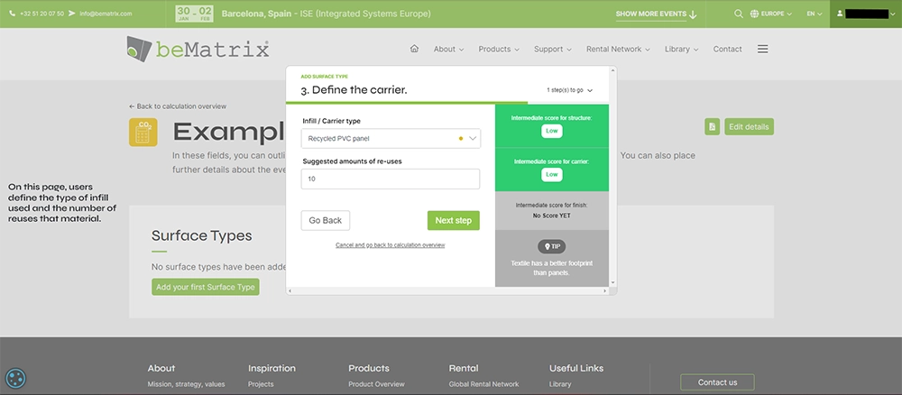Click the Contact us button in footer
902x395 pixels.
coord(717,382)
